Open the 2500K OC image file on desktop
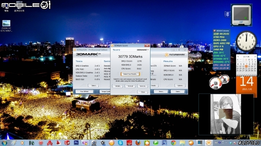Viewport: 261px width, 146px height. pyautogui.click(x=6, y=26)
